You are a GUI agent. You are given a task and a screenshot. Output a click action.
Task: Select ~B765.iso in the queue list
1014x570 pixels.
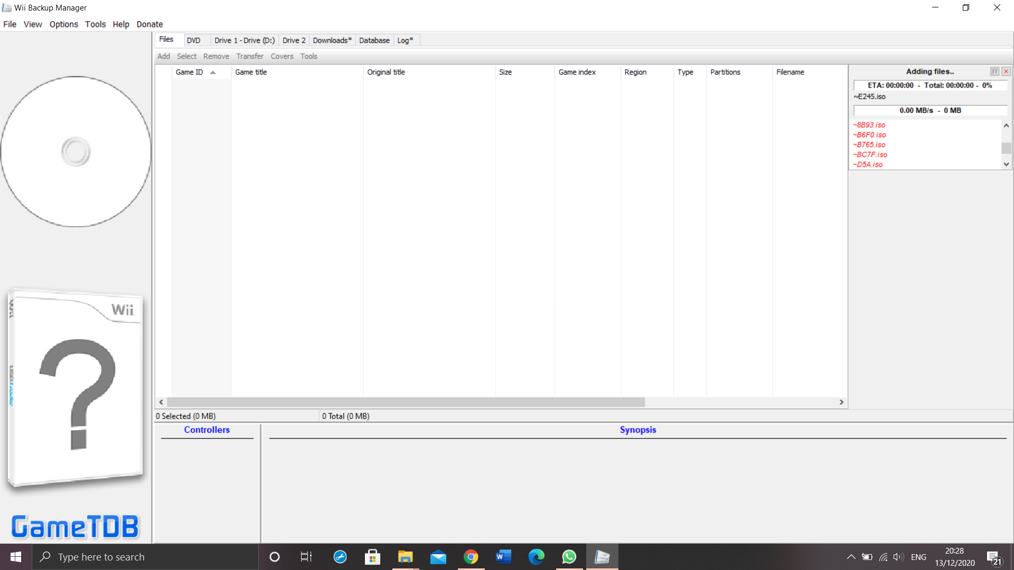pos(869,145)
